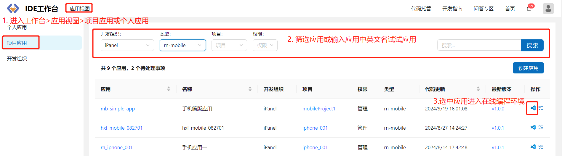
Task: Click task list icon for rn_iphone_001
Action: coord(541,147)
